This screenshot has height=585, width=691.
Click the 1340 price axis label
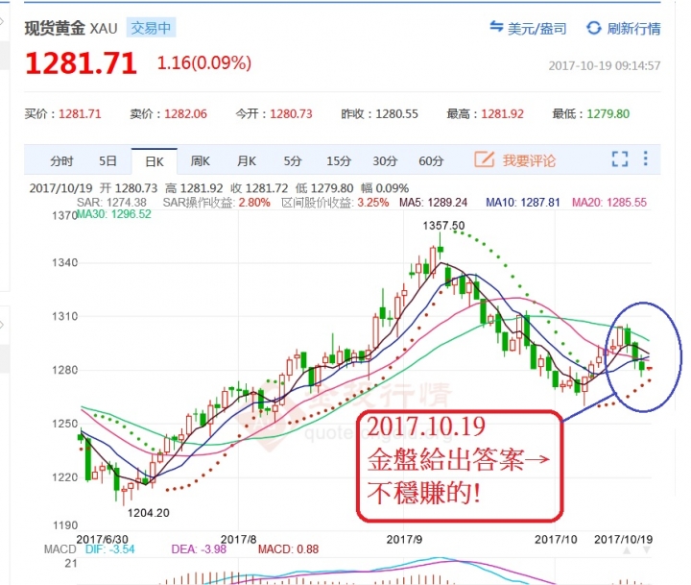pyautogui.click(x=65, y=263)
